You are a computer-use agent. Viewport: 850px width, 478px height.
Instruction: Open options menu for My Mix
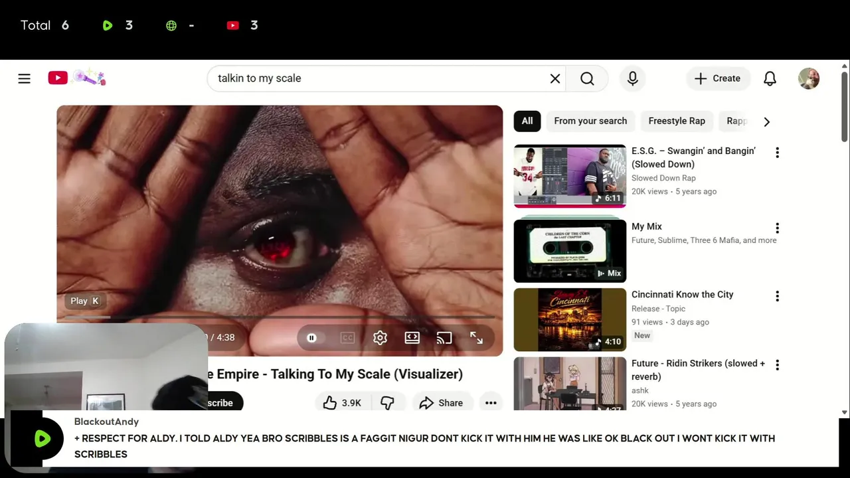click(x=777, y=228)
